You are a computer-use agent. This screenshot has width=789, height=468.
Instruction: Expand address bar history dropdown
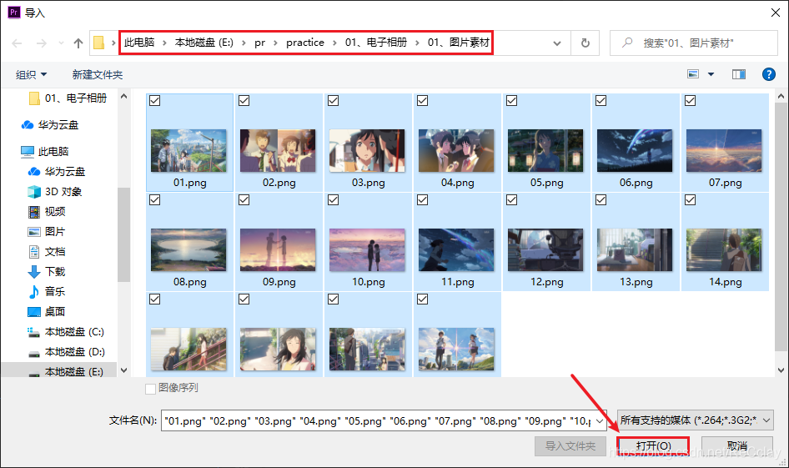coord(557,43)
